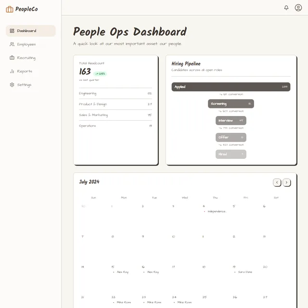Open the Dashboard menu item
Image resolution: width=308 pixels, height=308 pixels.
pos(31,31)
